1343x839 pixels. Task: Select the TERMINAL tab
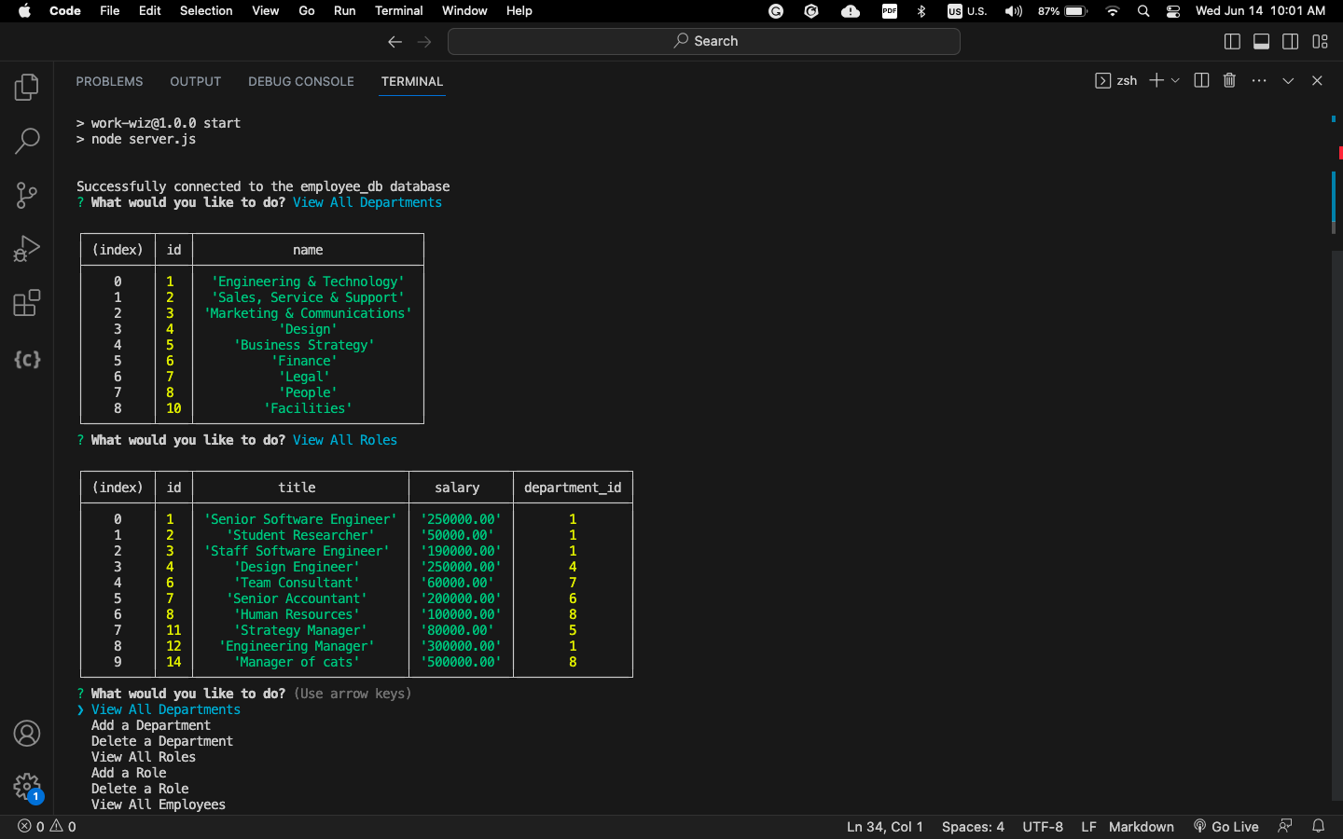[412, 82]
